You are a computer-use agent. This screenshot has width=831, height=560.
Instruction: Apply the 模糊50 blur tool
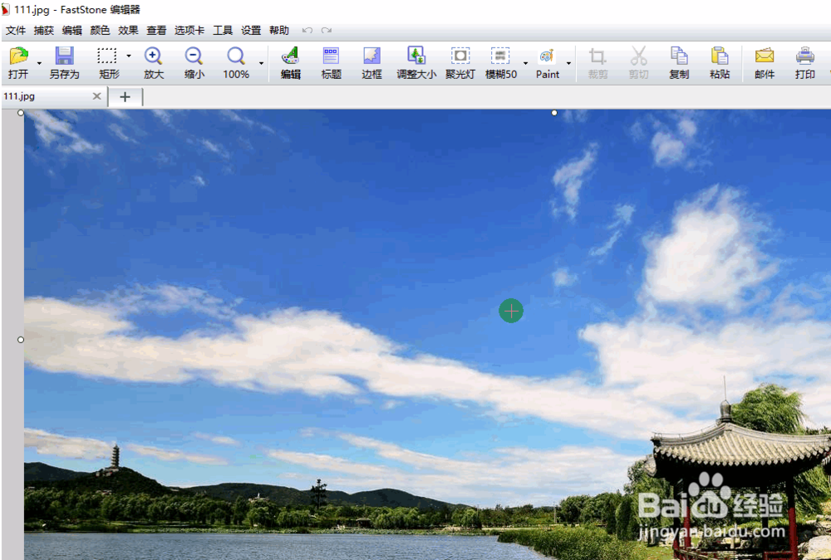pyautogui.click(x=501, y=62)
